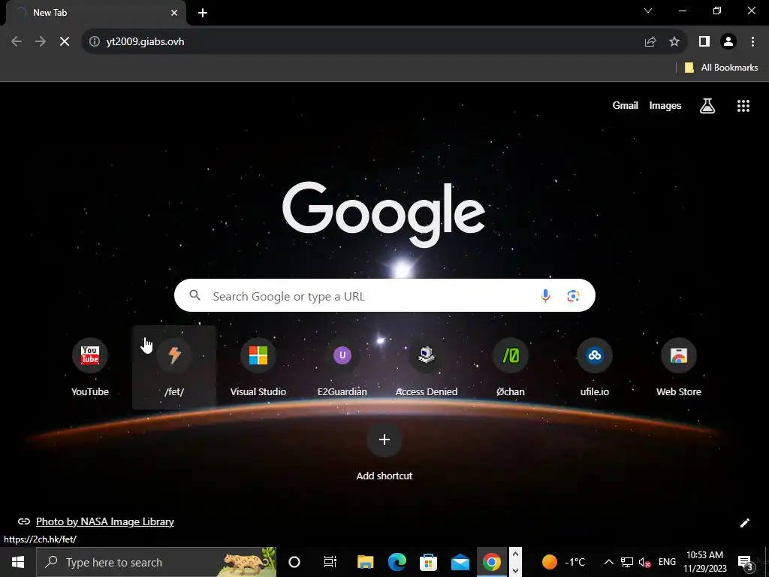Open the Windows Start menu

(18, 562)
